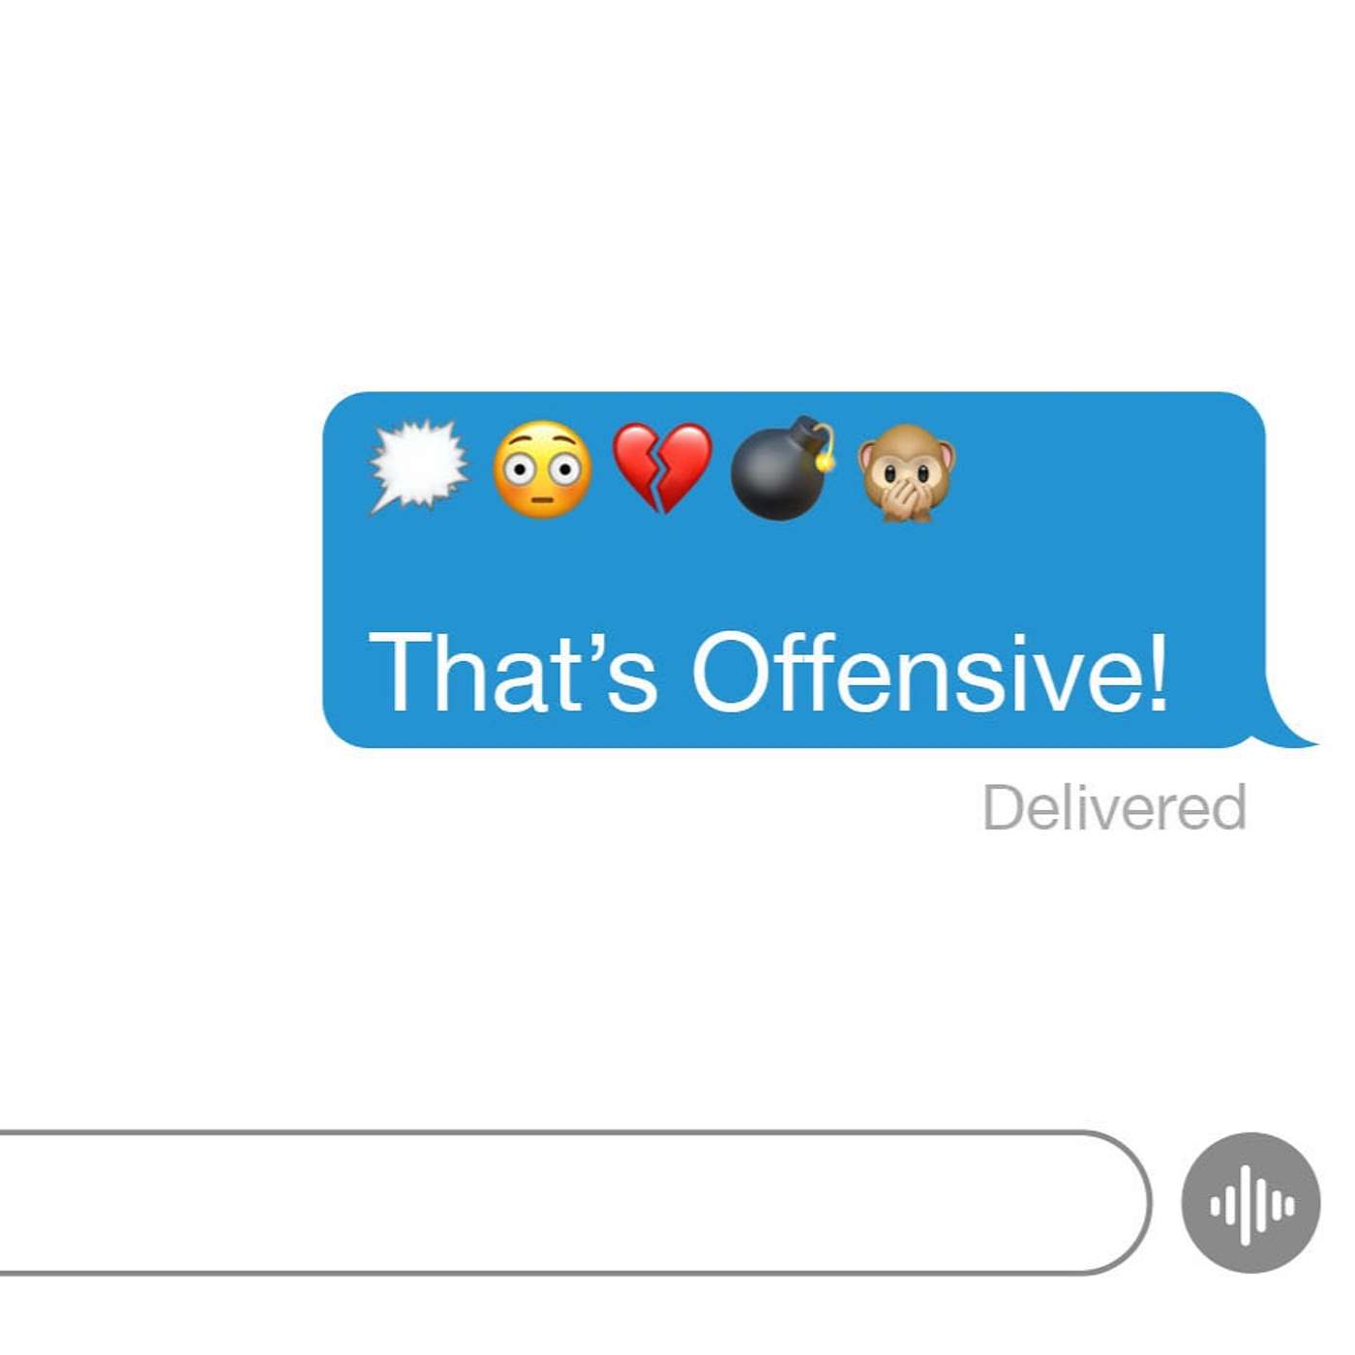Viewport: 1355px width, 1355px height.
Task: Click the exclamation mark ending the message
Action: tap(1158, 671)
